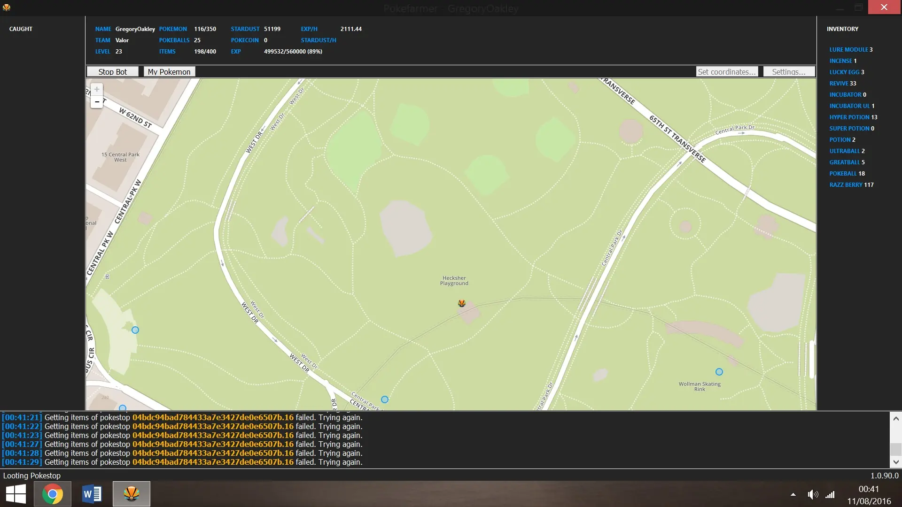Viewport: 902px width, 507px height.
Task: Select the pokestop circle on Central Park road at map bottom
Action: 385,399
